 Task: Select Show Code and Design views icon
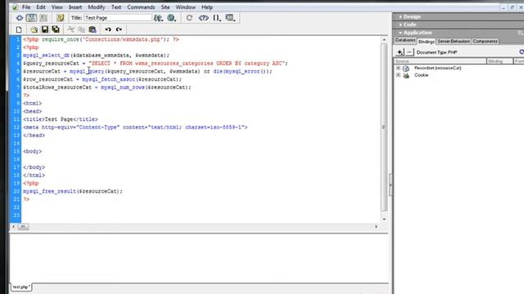pyautogui.click(x=31, y=18)
